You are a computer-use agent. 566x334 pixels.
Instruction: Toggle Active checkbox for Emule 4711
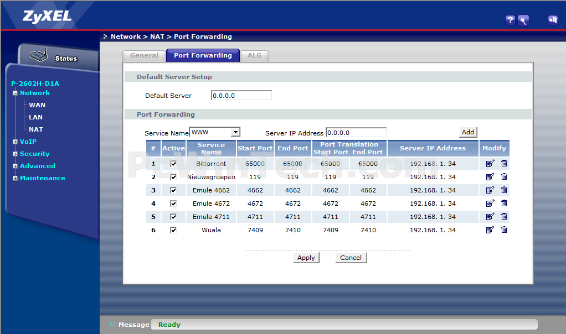(x=173, y=217)
